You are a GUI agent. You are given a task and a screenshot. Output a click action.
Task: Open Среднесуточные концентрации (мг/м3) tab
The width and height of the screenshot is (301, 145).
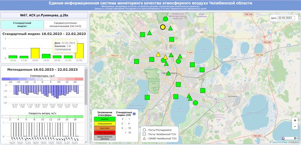65,24
